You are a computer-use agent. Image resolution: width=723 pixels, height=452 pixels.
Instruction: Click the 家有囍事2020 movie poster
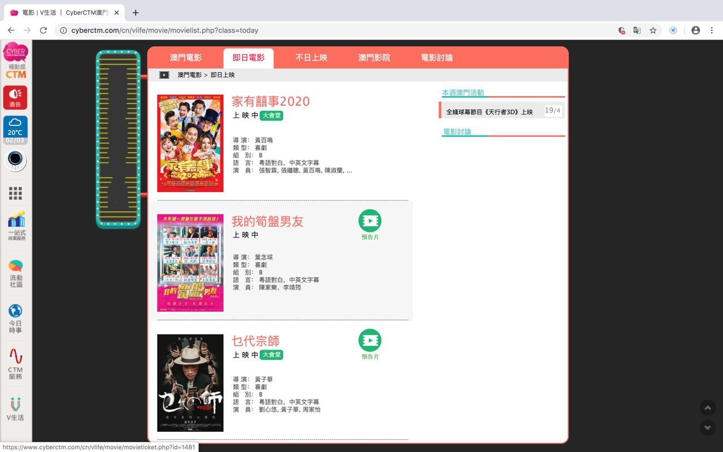190,144
